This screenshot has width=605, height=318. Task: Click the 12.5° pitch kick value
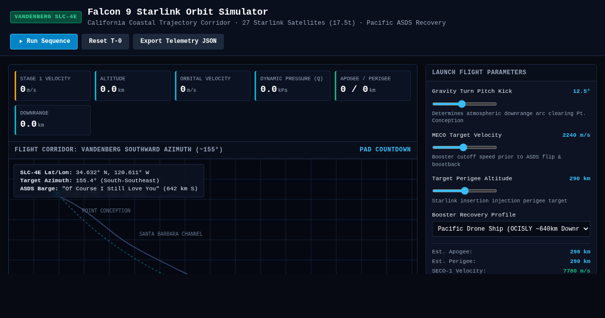(581, 91)
